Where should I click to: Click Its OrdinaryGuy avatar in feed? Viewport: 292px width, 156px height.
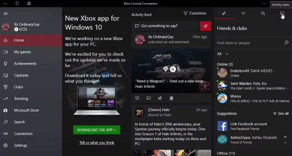click(140, 39)
